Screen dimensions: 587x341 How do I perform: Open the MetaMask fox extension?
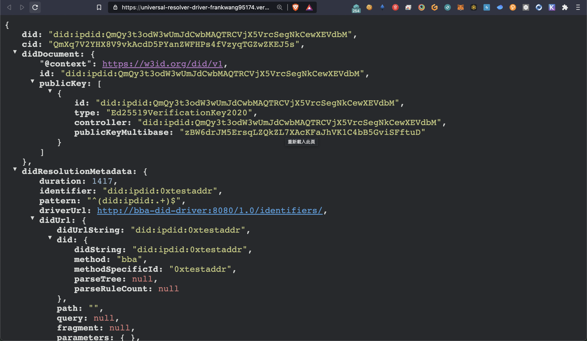click(x=460, y=7)
